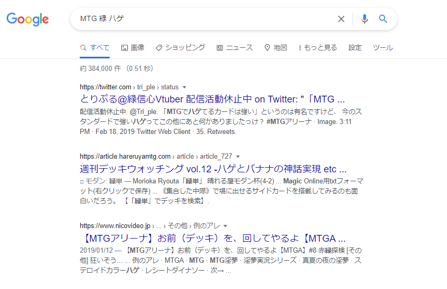
Task: Start voice search with microphone icon
Action: tap(364, 19)
